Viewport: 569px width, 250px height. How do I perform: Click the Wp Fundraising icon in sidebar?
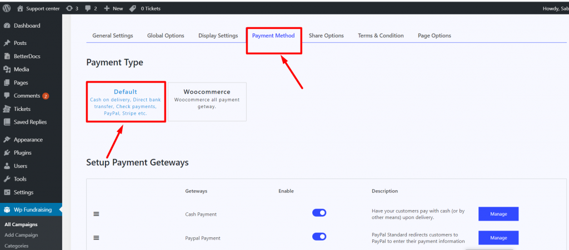(x=7, y=210)
